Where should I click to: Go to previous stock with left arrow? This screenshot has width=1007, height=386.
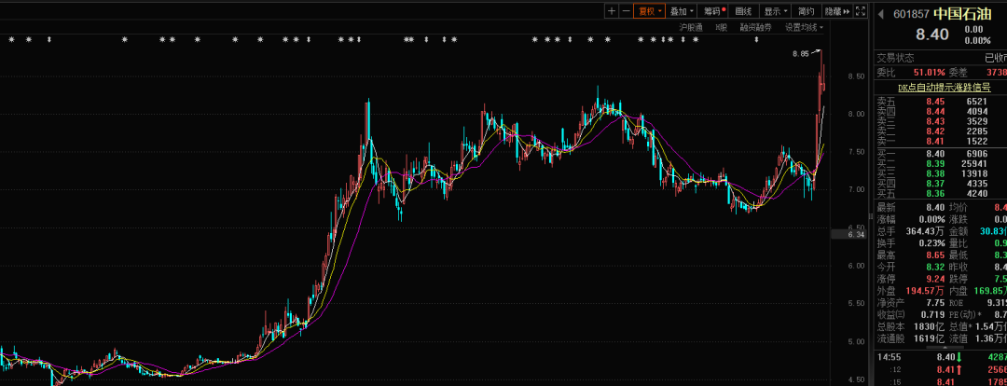click(x=880, y=13)
